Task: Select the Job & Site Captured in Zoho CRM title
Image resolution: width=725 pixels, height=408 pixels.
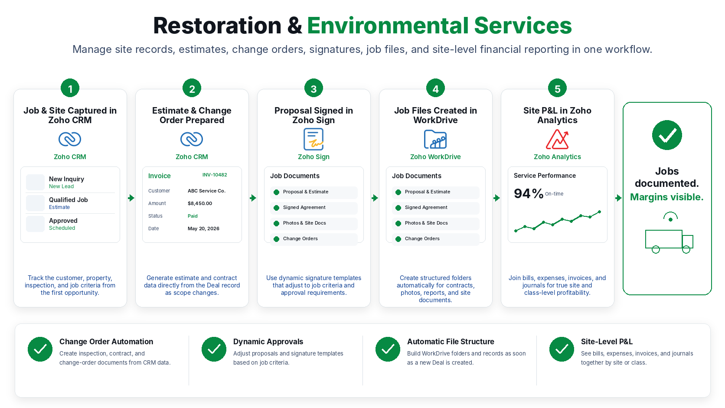Action: coord(70,115)
